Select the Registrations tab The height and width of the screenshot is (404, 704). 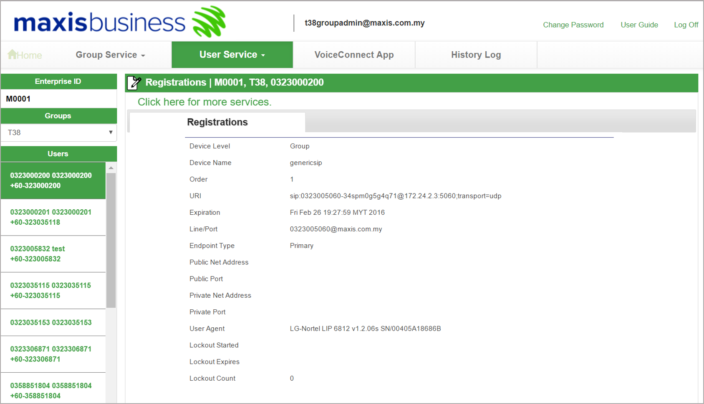[x=217, y=122]
